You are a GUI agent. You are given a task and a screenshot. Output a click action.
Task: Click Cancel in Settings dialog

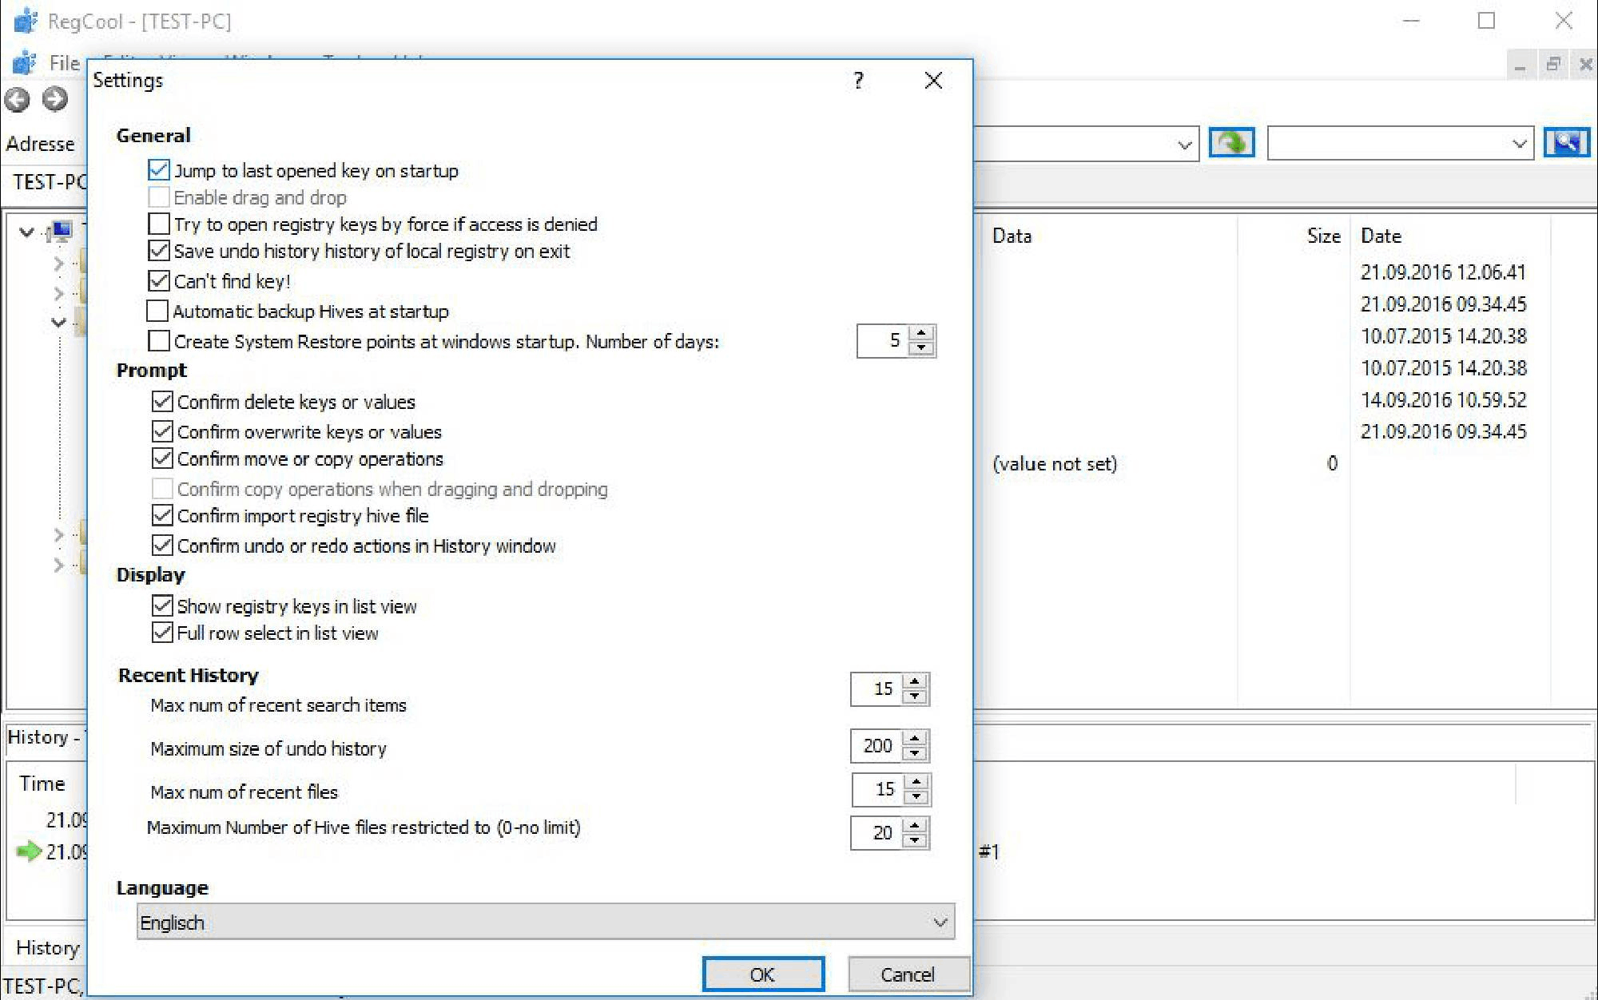coord(908,974)
